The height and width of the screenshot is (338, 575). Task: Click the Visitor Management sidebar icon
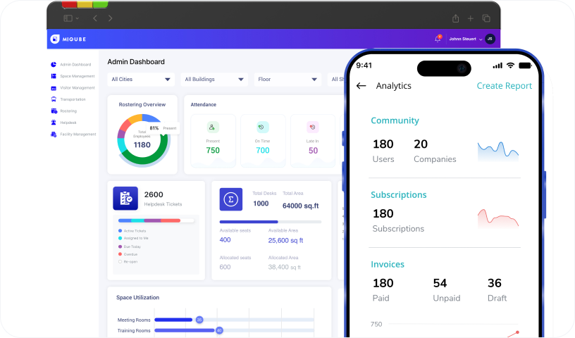point(54,88)
